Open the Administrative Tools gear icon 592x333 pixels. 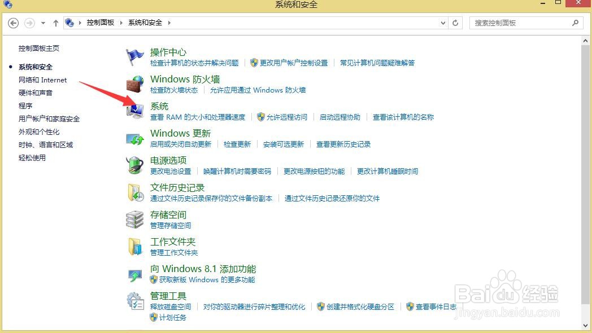135,301
